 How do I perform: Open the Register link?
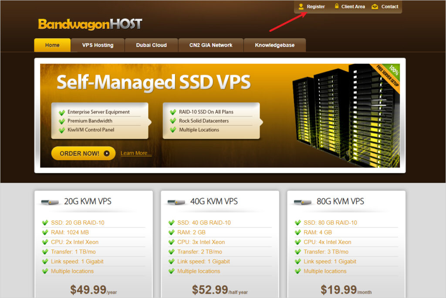316,7
